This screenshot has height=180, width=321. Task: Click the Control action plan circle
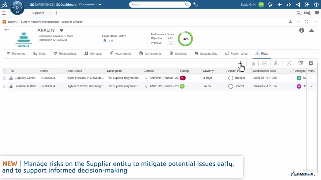click(230, 86)
